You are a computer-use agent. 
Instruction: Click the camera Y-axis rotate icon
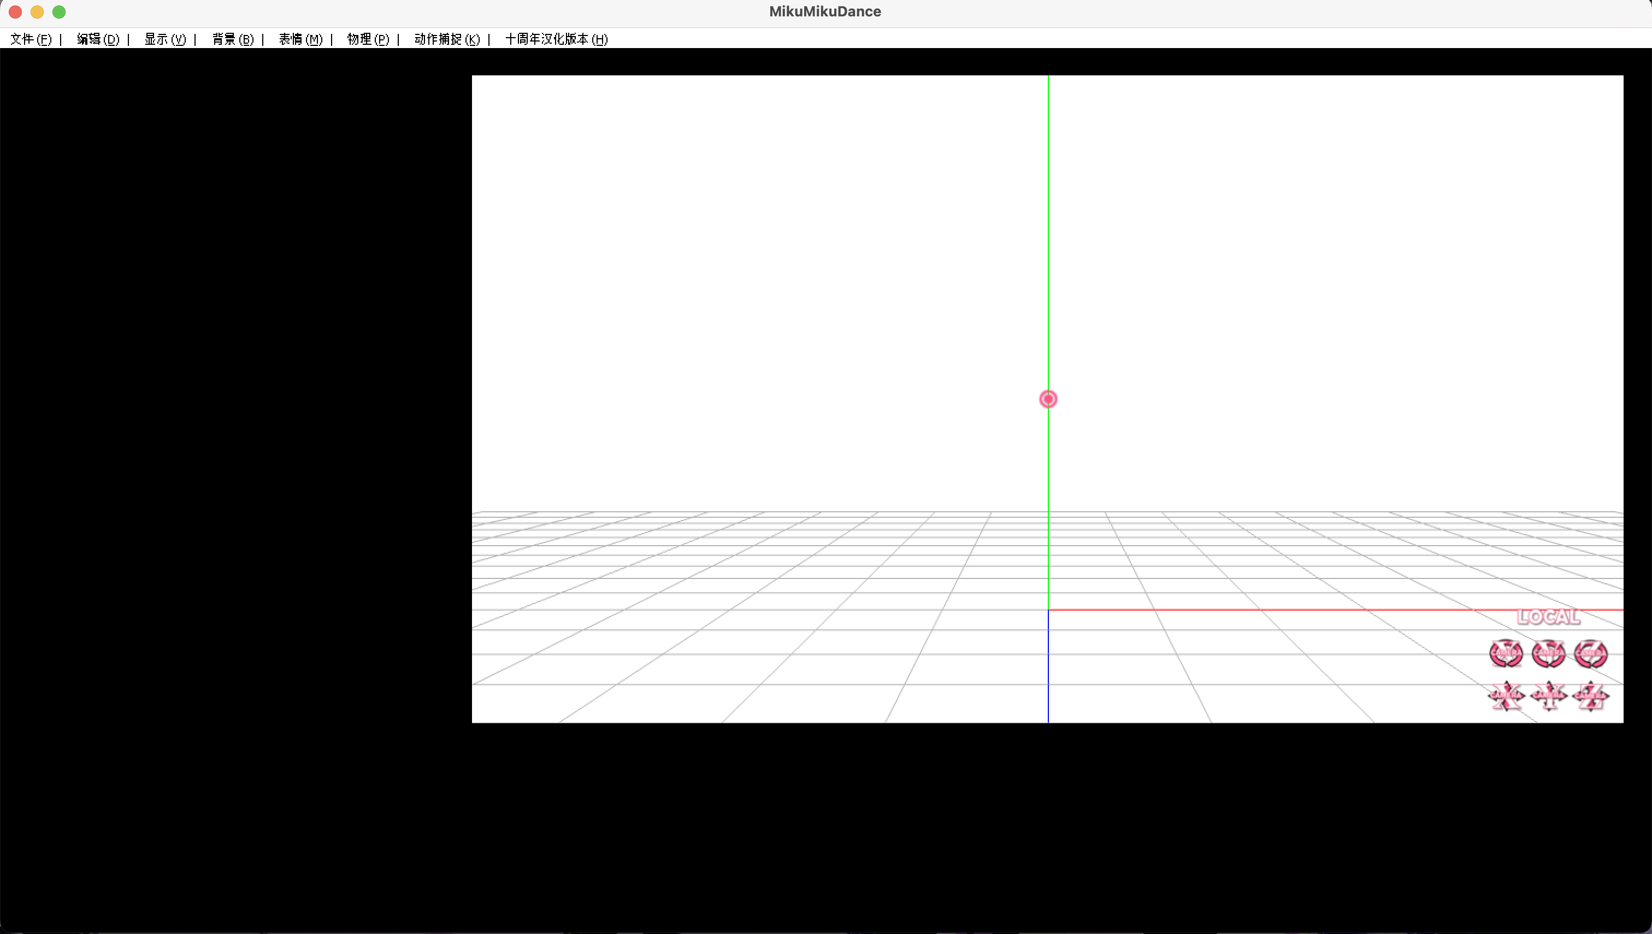pyautogui.click(x=1548, y=653)
